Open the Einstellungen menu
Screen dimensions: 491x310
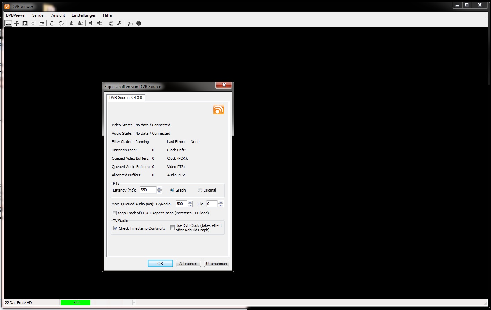84,15
